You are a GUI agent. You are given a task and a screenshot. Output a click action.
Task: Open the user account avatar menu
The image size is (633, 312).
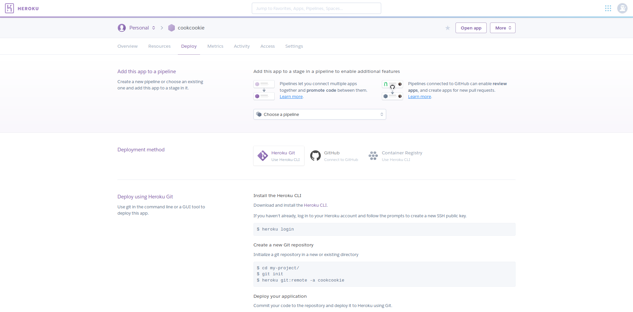click(x=622, y=8)
